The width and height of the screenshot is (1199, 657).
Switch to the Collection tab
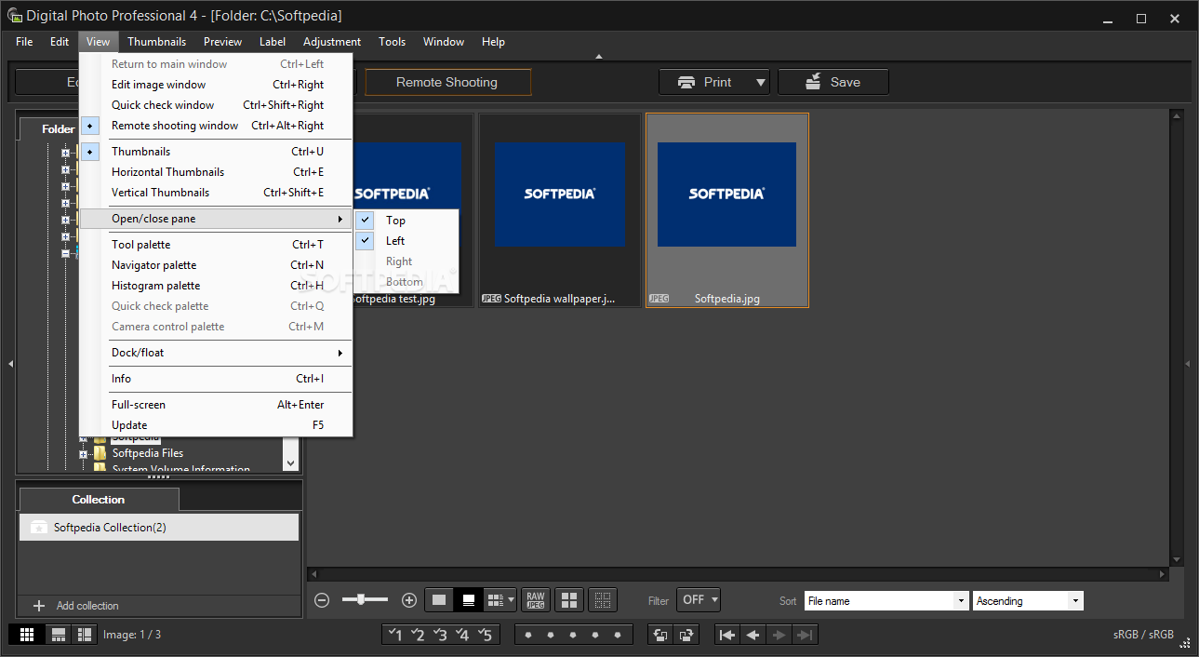(x=99, y=500)
